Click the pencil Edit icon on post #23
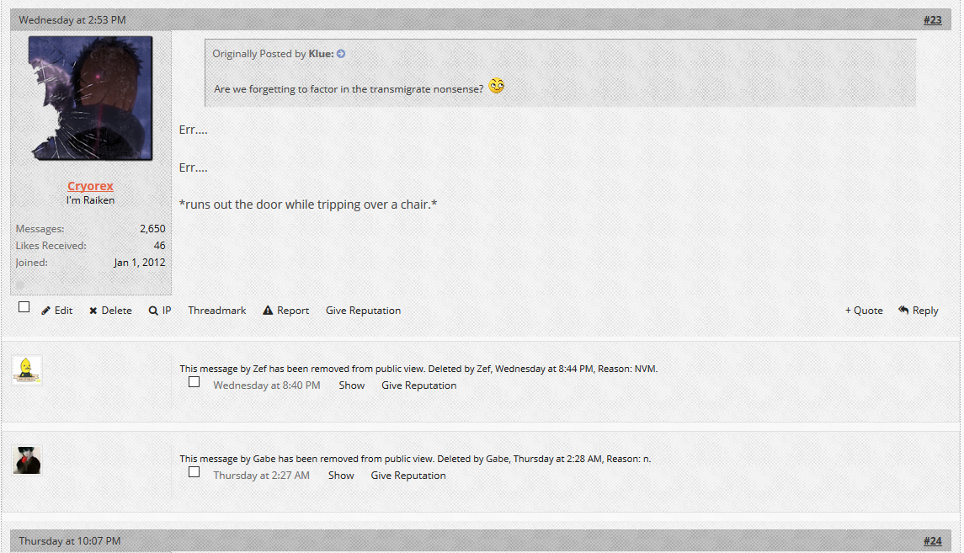The height and width of the screenshot is (553, 964). (46, 311)
